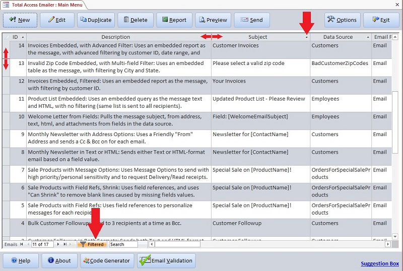
Task: Click the Edit button
Action: click(x=57, y=20)
